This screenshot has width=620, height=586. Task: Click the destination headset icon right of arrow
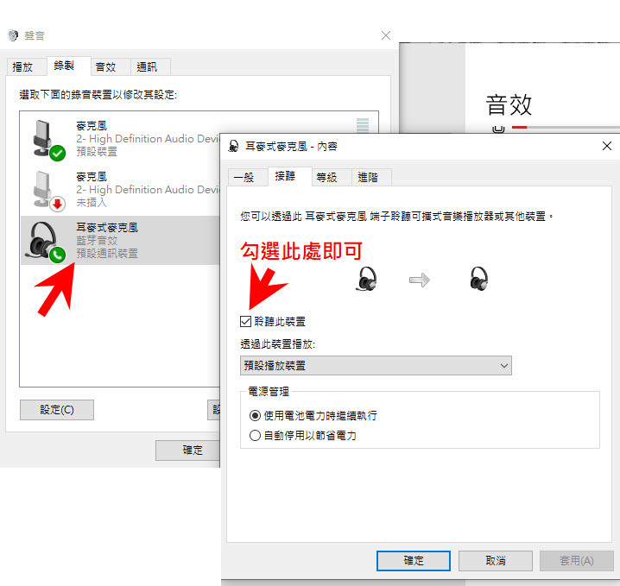point(479,279)
